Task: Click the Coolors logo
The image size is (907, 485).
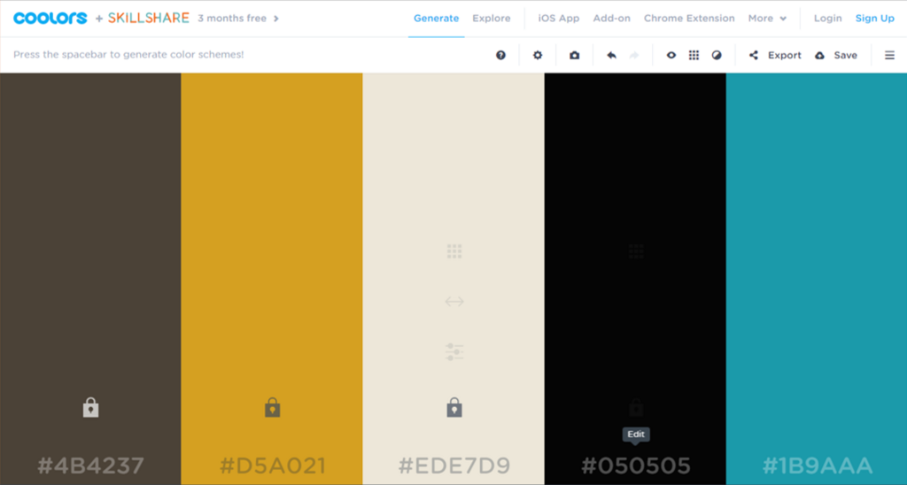Action: coord(50,18)
